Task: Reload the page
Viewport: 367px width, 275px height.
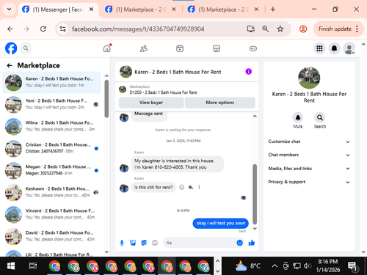Action: click(x=43, y=29)
